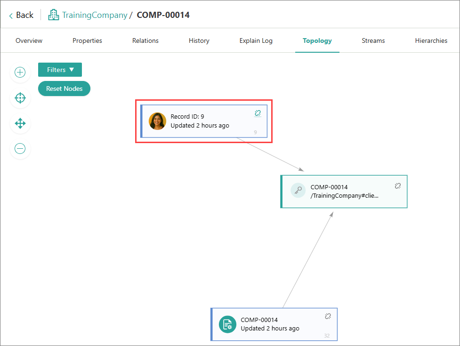Switch to the Overview tab
Viewport: 460px width, 346px height.
29,41
